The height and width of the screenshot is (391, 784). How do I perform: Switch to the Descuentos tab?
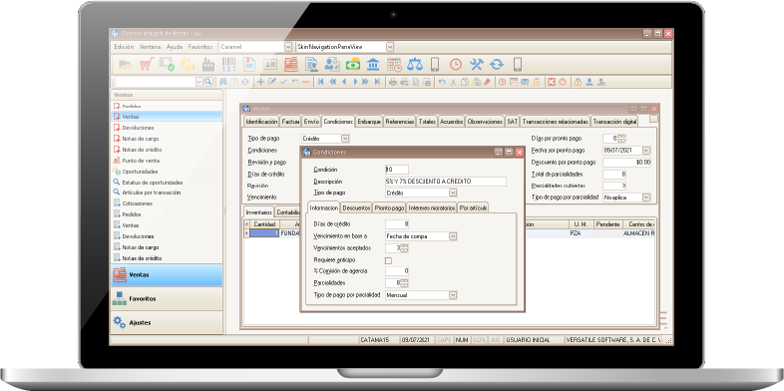[356, 207]
